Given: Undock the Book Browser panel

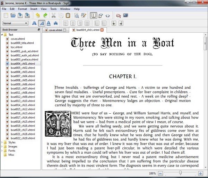Looking at the screenshot, I should pyautogui.click(x=39, y=30).
